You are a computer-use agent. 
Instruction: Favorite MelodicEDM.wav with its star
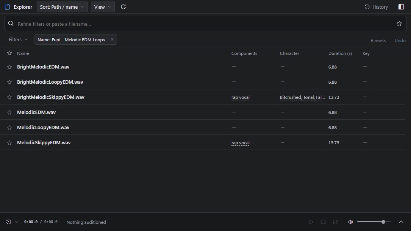[x=9, y=112]
